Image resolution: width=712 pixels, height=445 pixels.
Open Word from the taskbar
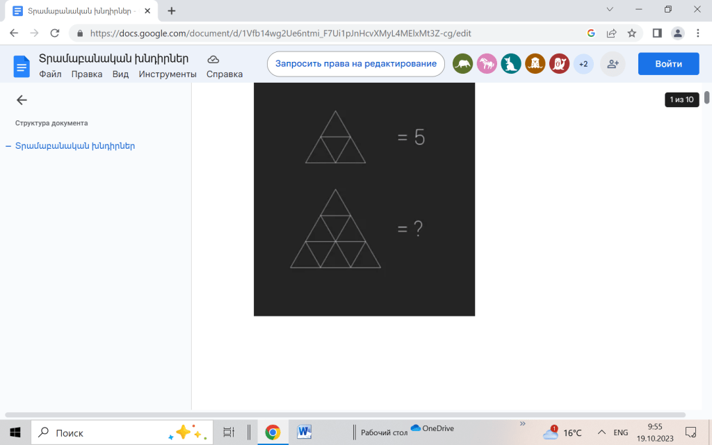pyautogui.click(x=304, y=432)
